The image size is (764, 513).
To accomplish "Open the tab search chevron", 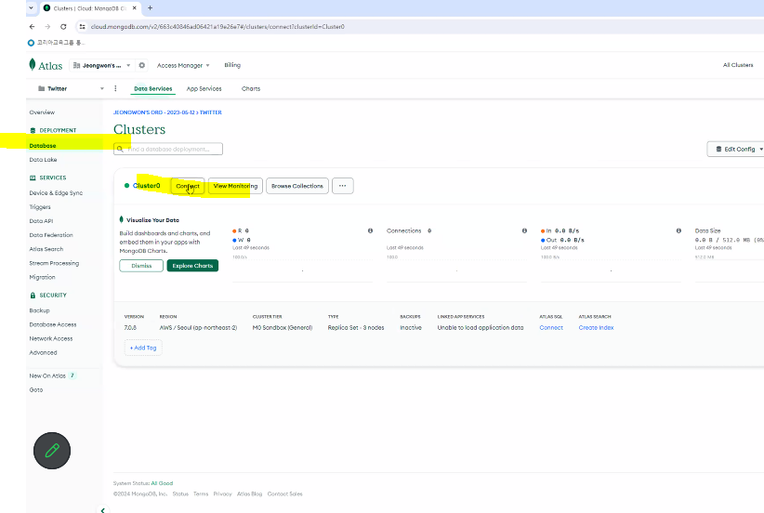I will 32,7.
